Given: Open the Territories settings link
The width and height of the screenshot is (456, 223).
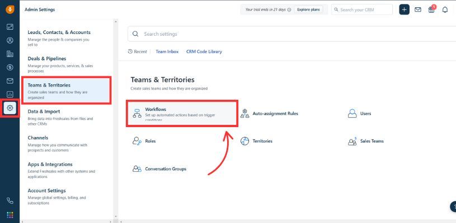Looking at the screenshot, I should tap(262, 141).
